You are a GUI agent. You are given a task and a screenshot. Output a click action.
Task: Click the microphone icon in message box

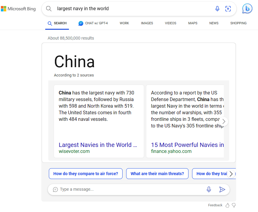pyautogui.click(x=209, y=189)
